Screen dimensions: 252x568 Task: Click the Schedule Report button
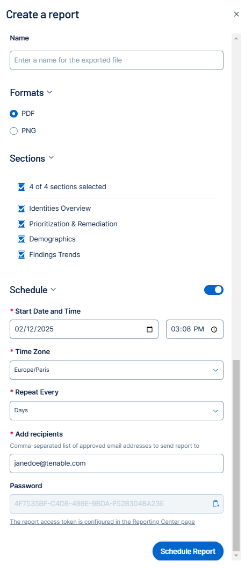(188, 551)
